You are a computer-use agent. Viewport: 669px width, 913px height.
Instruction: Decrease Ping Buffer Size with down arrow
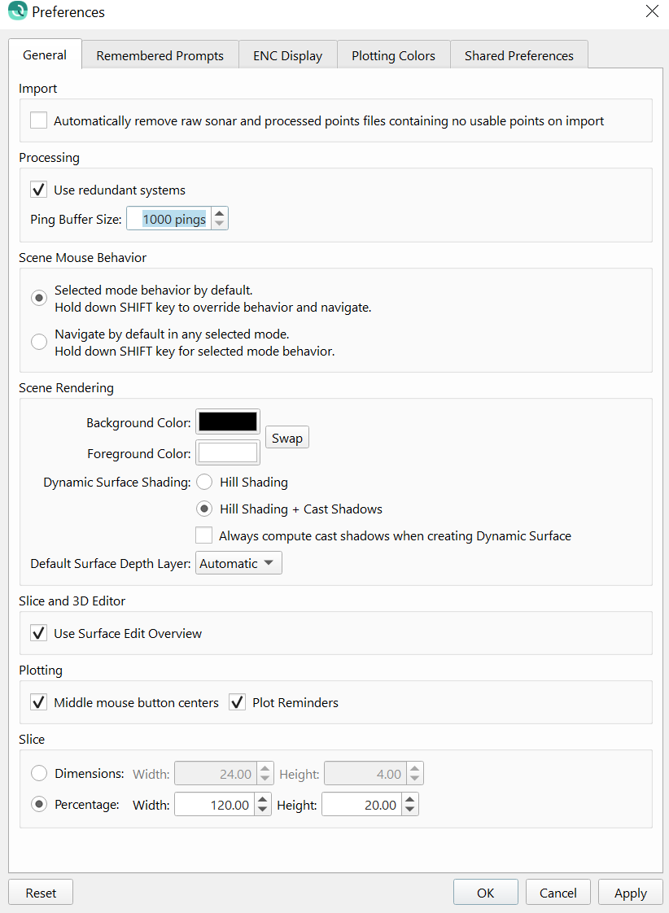(x=220, y=224)
